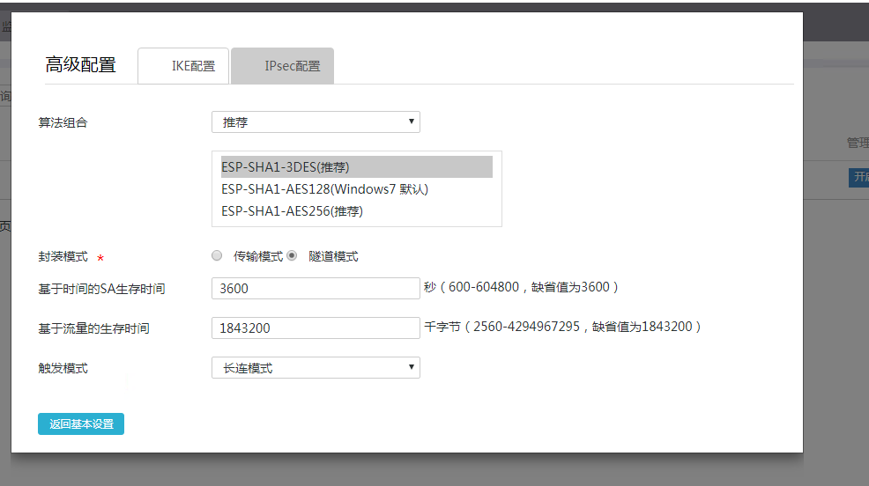Choose 隧道模式 radio button
The width and height of the screenshot is (869, 486).
[292, 255]
